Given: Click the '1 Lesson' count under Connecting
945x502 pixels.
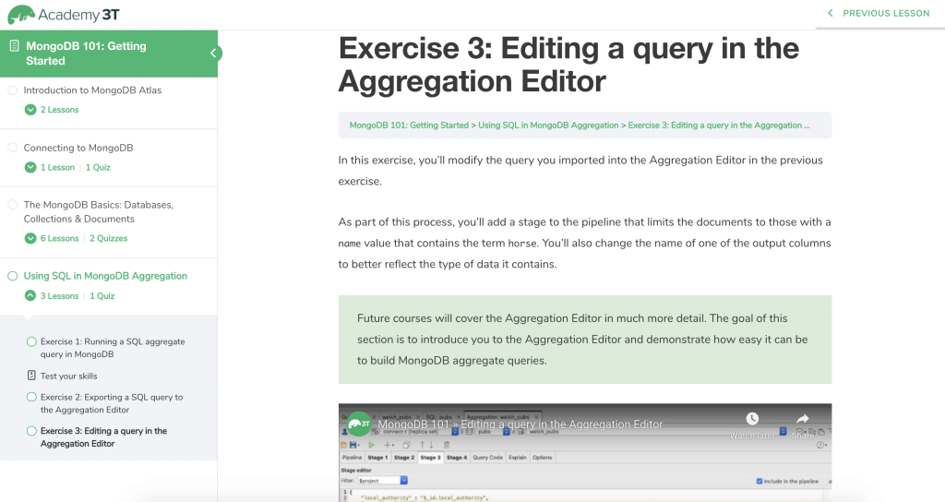Looking at the screenshot, I should pos(58,168).
